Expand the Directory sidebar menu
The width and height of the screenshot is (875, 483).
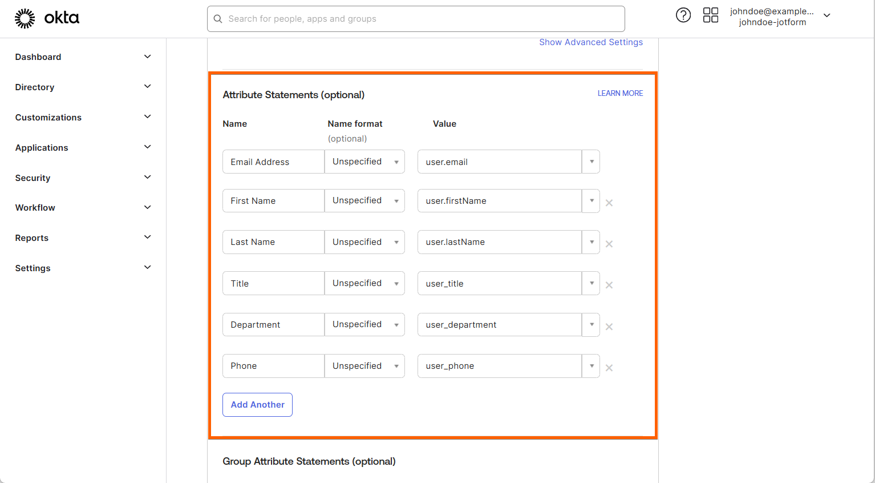[147, 87]
